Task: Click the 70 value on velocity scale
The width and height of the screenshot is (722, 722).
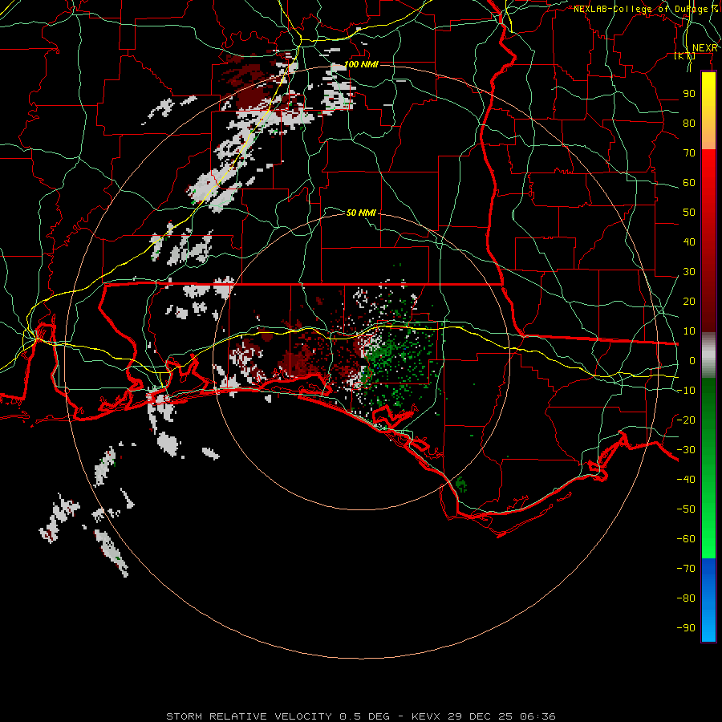Action: point(689,153)
